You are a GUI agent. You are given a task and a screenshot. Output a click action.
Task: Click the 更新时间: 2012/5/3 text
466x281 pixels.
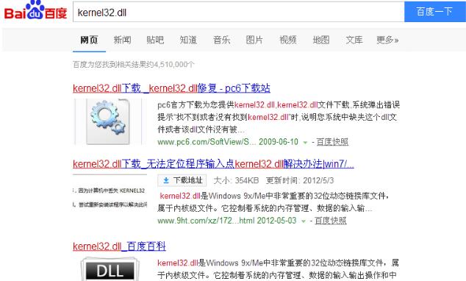pyautogui.click(x=300, y=180)
